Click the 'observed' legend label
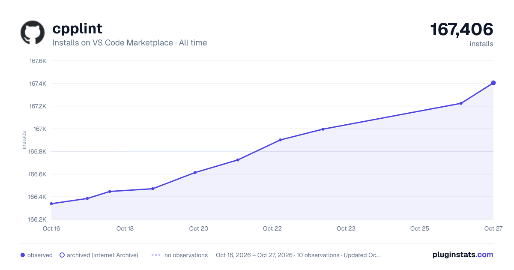This screenshot has width=514, height=270. tap(40, 255)
